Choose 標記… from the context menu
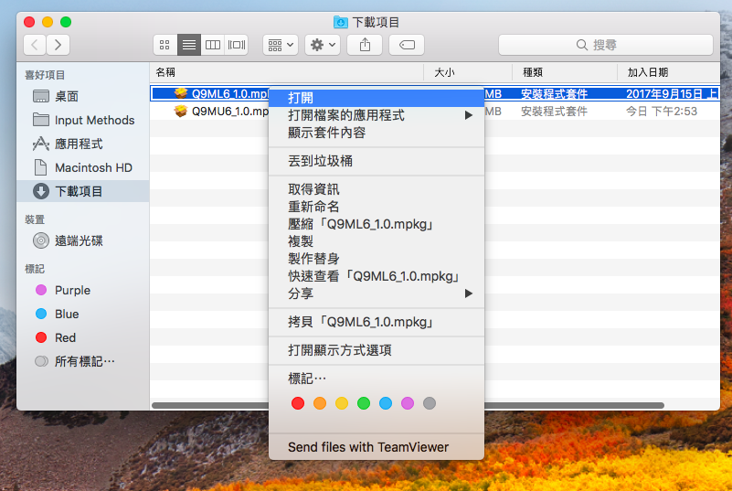The image size is (732, 491). (377, 379)
